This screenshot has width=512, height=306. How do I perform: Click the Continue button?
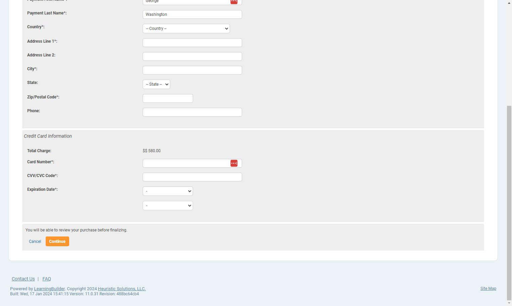point(57,242)
